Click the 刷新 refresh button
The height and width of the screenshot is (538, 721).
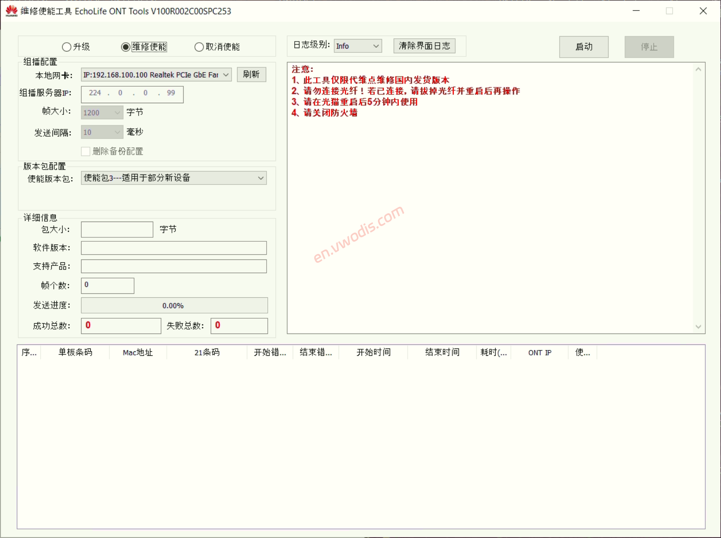(x=251, y=74)
